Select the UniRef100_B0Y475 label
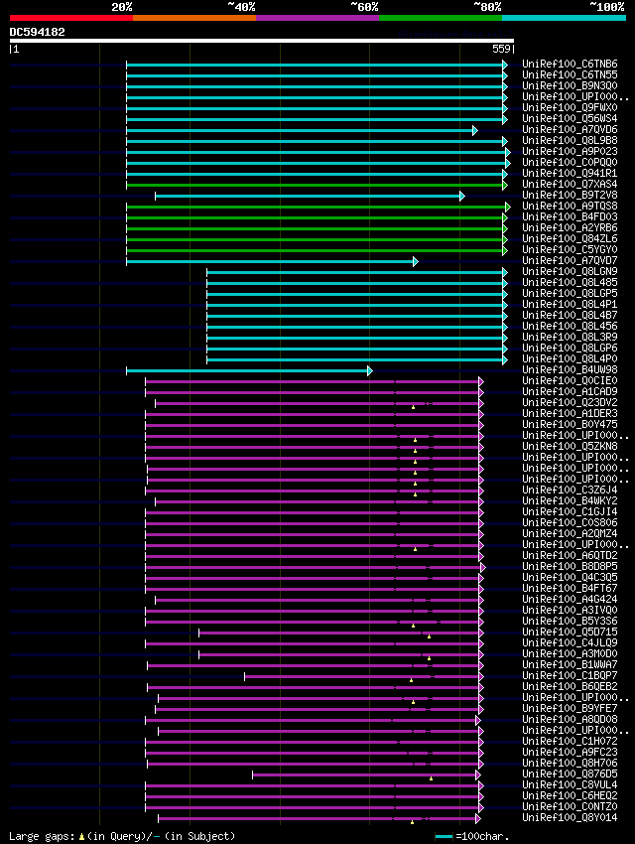Image resolution: width=635 pixels, height=844 pixels. point(570,424)
